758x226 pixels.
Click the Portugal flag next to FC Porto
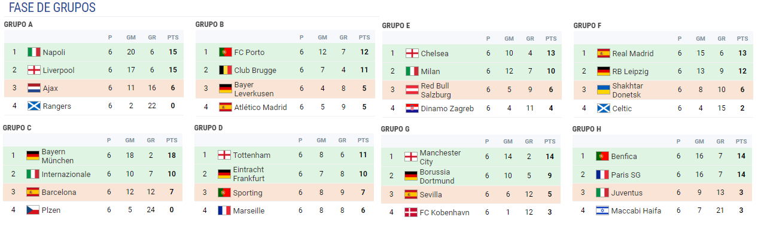tap(225, 52)
